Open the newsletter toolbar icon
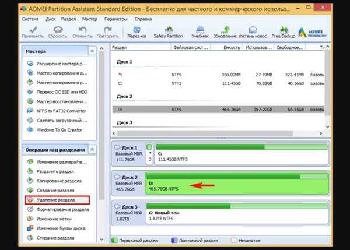The width and height of the screenshot is (350, 250). pos(253,30)
